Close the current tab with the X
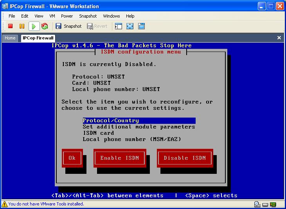This screenshot has height=209, width=286. coord(279,38)
